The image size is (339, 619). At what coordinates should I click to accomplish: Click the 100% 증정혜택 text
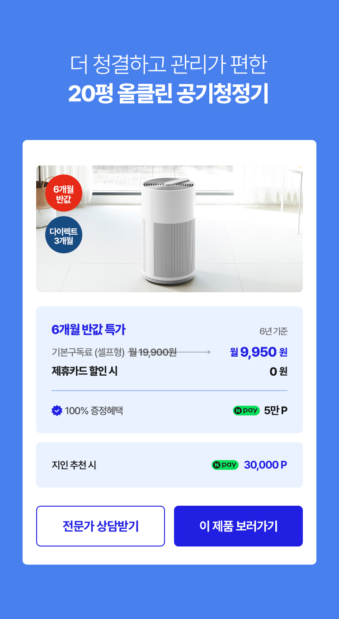click(x=94, y=411)
